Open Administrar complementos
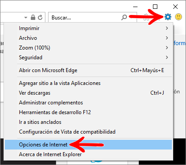The image size is (186, 165). pyautogui.click(x=88, y=103)
